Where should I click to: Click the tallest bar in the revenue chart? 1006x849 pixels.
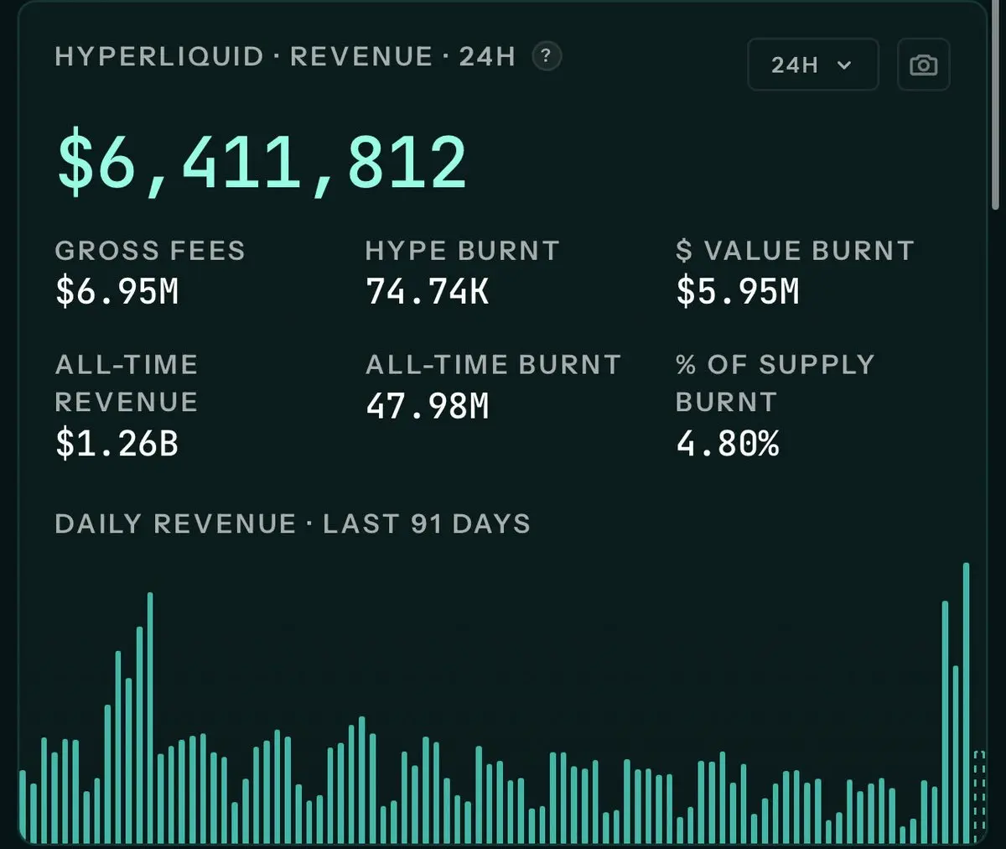coord(967,703)
